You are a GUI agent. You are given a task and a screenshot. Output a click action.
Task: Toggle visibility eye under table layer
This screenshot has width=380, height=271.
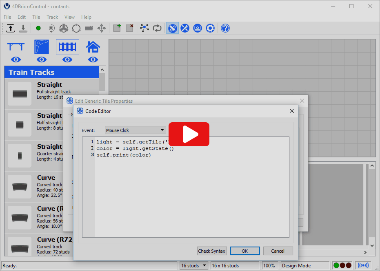point(16,59)
